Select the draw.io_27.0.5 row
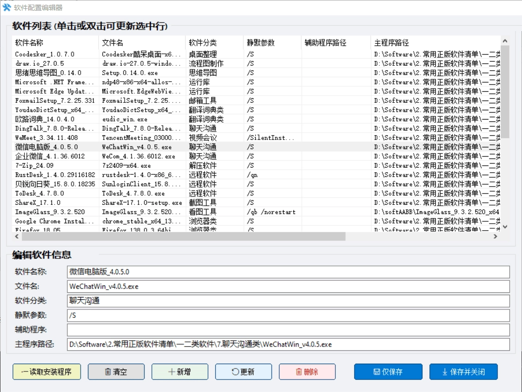This screenshot has width=522, height=392. tap(256, 63)
